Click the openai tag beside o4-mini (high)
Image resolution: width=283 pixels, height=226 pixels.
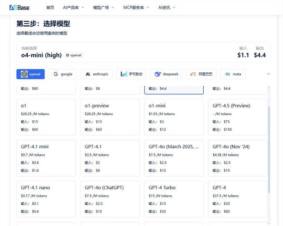pos(74,55)
